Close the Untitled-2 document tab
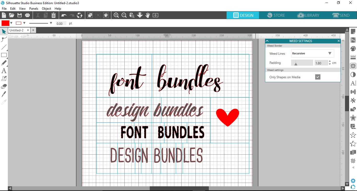357x191 pixels. (28, 30)
